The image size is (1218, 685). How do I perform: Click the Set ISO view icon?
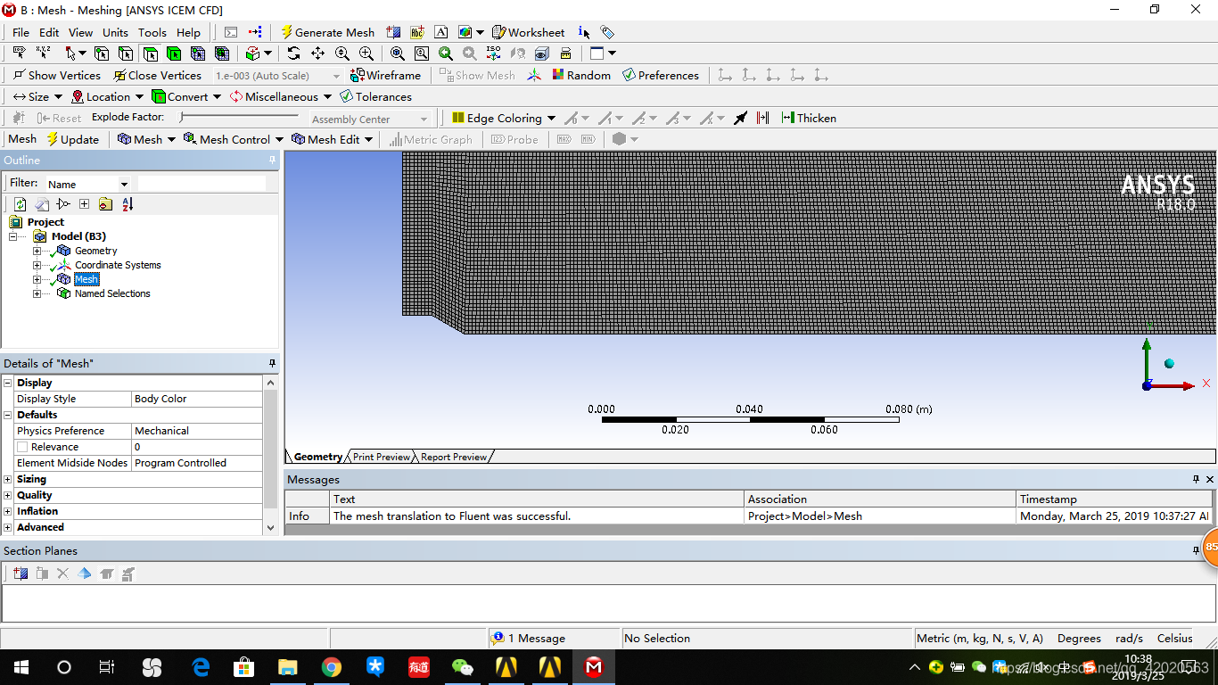494,54
